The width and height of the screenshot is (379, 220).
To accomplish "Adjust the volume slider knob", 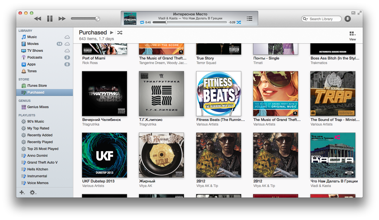I will (97, 19).
